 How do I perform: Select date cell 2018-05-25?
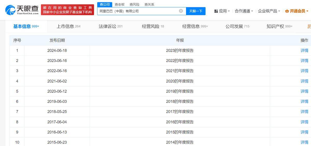click(57, 112)
